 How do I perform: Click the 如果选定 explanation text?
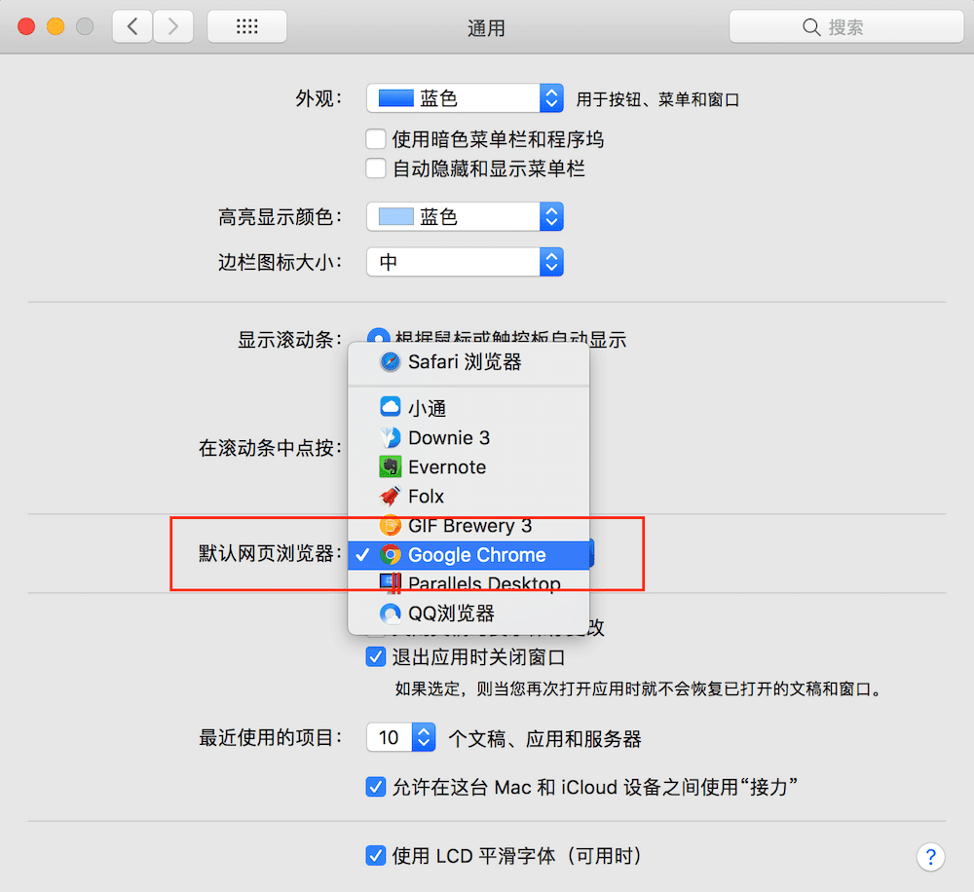(638, 688)
